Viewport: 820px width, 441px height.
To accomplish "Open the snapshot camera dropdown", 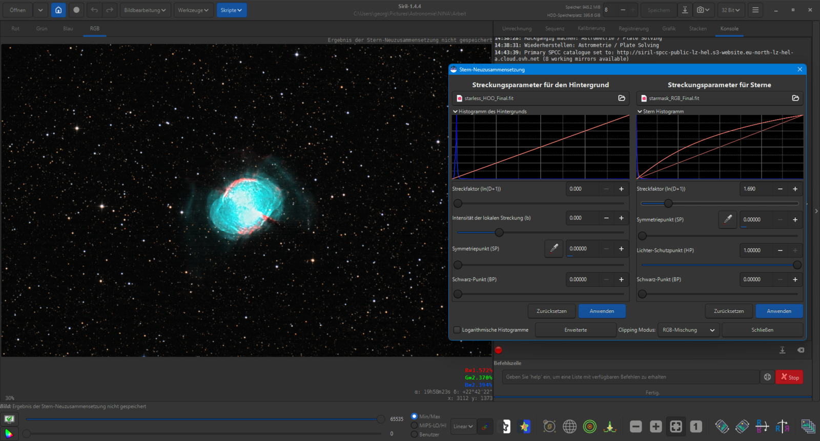I will coord(703,10).
